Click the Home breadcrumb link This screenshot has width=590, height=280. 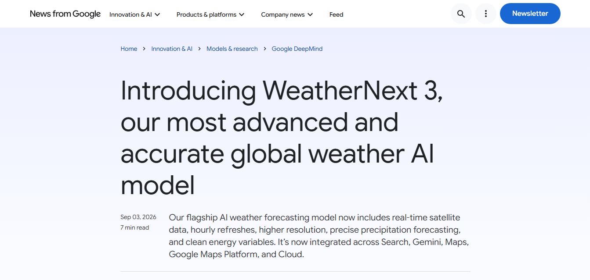[129, 49]
